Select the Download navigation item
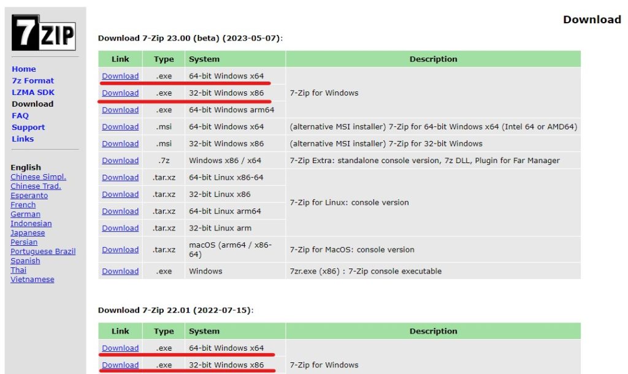The image size is (628, 374). (33, 104)
